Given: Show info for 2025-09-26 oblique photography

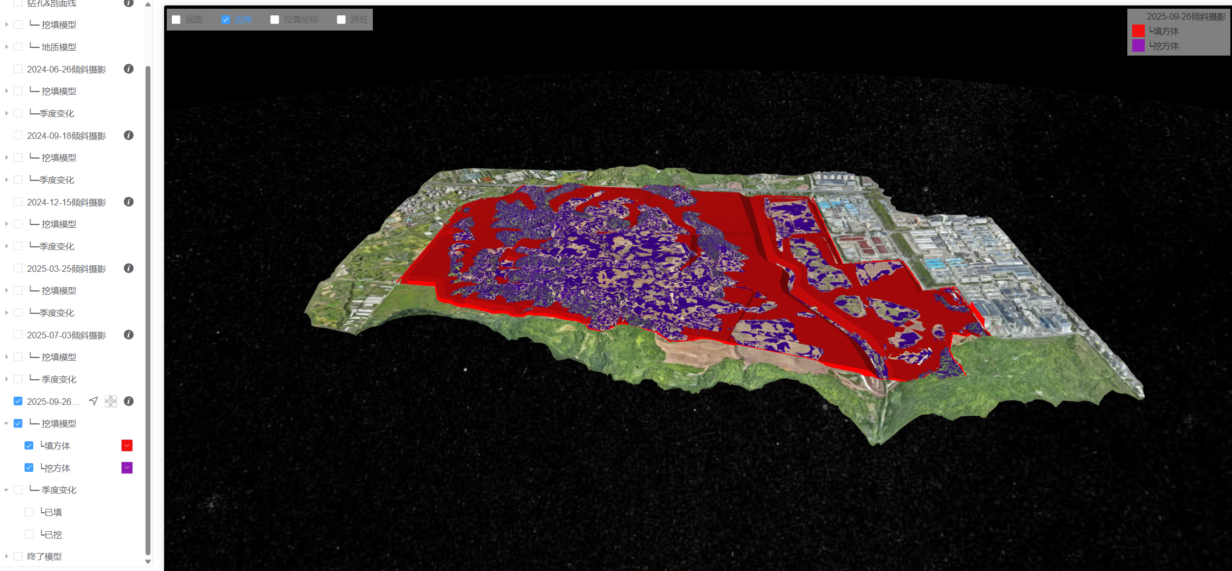Looking at the screenshot, I should click(x=129, y=402).
